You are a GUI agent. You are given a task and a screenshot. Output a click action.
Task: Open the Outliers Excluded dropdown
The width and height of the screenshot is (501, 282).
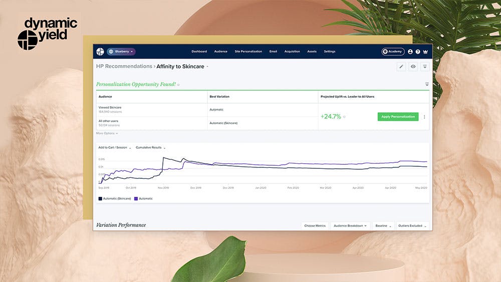tap(412, 226)
